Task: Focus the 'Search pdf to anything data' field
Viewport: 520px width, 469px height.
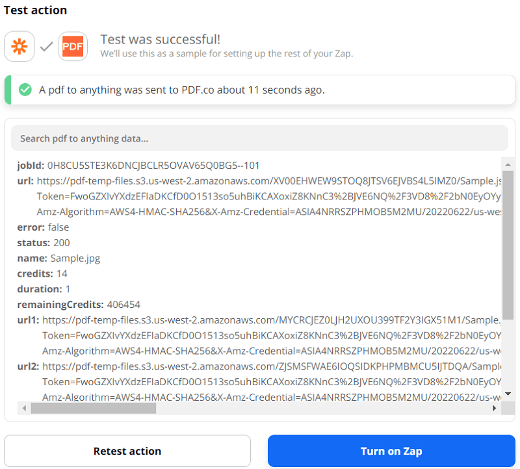Action: (x=259, y=138)
